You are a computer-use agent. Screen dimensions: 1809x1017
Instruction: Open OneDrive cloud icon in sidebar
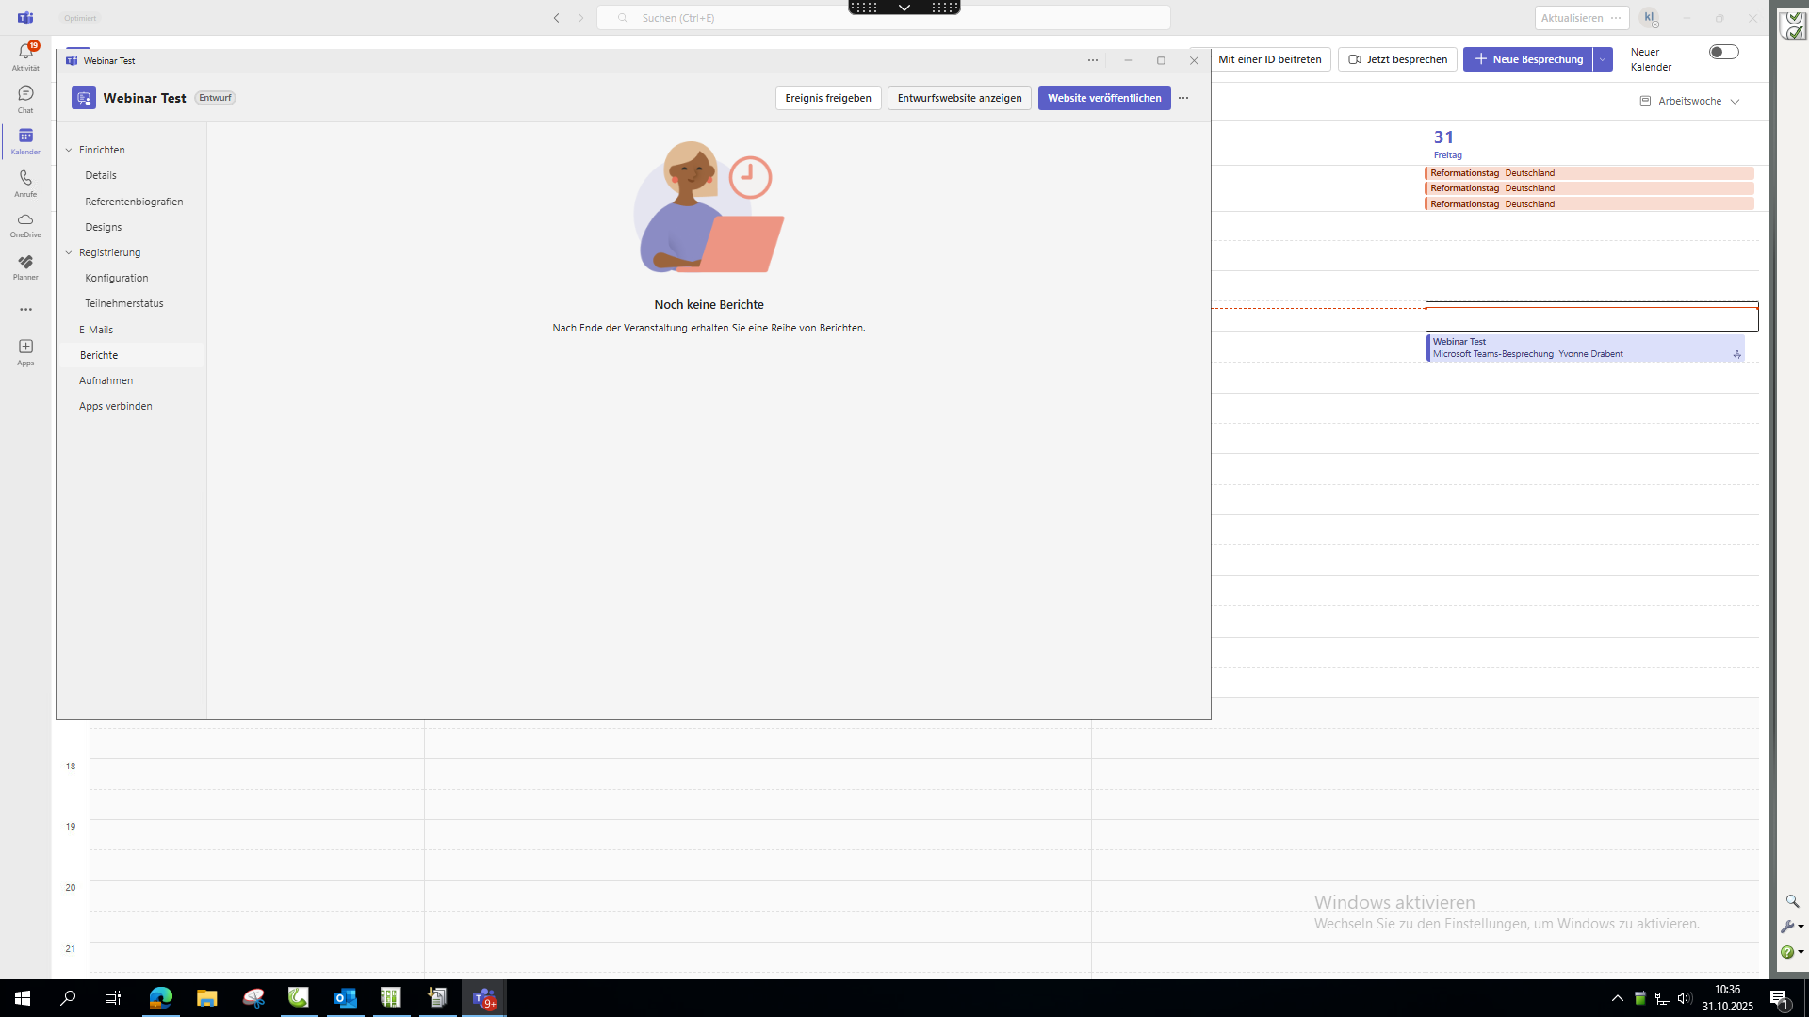25,224
